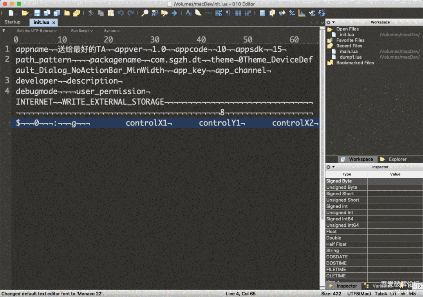The width and height of the screenshot is (423, 297).
Task: Toggle Hex editing mode
Action: (209, 13)
